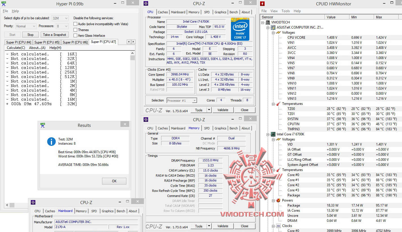The width and height of the screenshot is (402, 232).
Task: Click the Voltages icon under Intel Core i7 6700K
Action: pos(278,139)
